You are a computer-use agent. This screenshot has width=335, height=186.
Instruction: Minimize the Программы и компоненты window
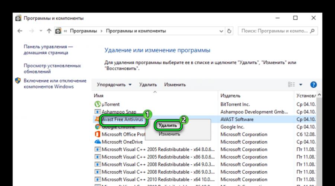tap(278, 18)
